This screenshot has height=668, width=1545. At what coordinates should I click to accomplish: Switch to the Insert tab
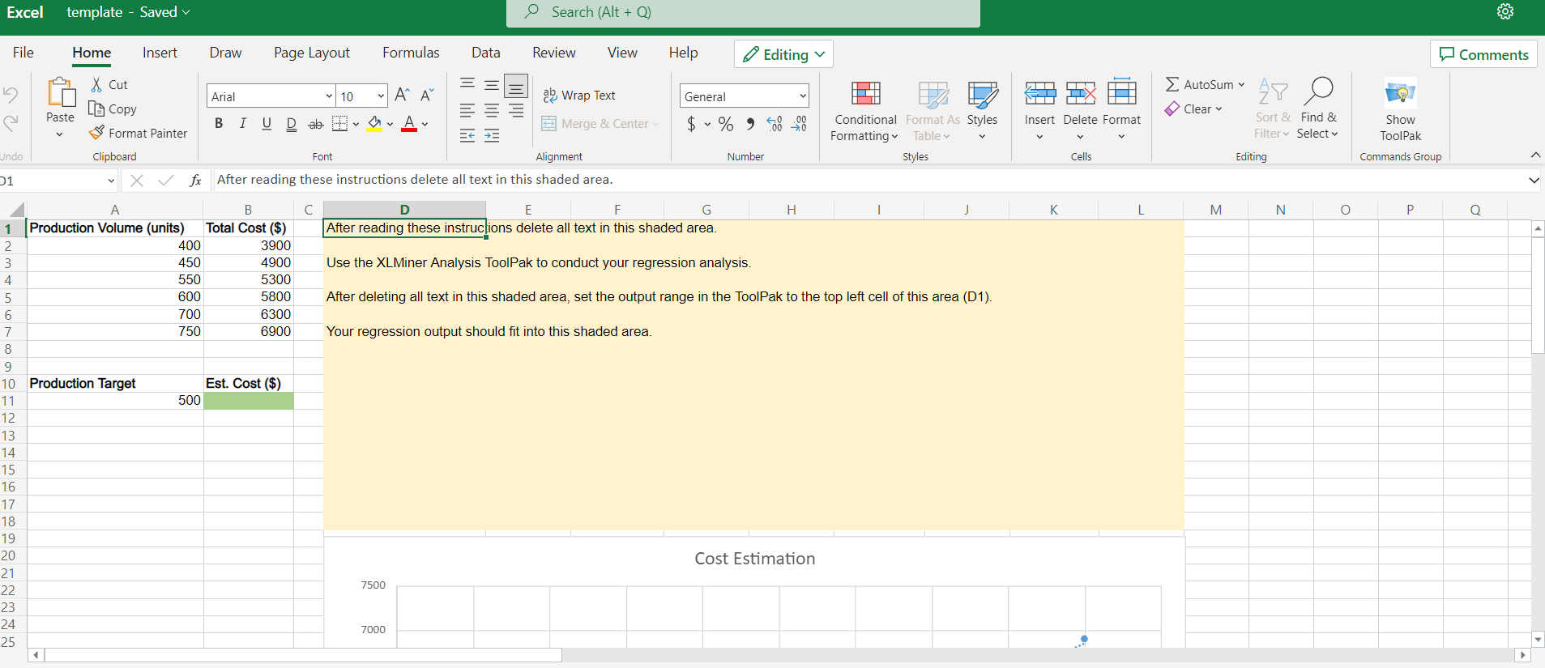[160, 53]
